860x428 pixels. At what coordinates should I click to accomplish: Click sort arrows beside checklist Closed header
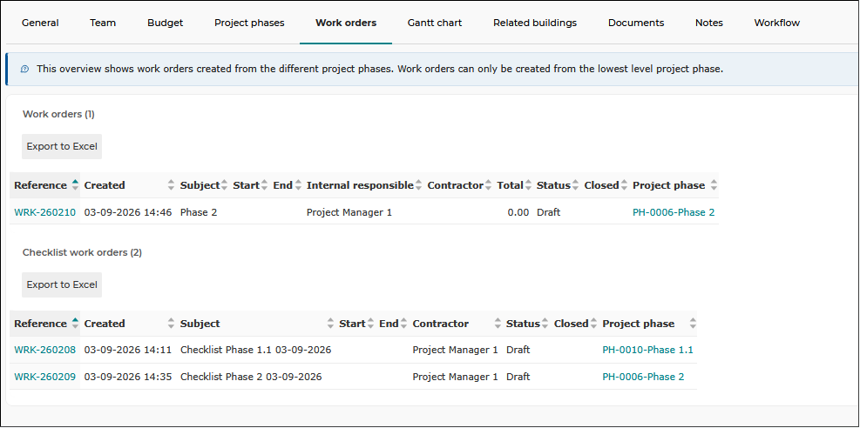point(593,324)
